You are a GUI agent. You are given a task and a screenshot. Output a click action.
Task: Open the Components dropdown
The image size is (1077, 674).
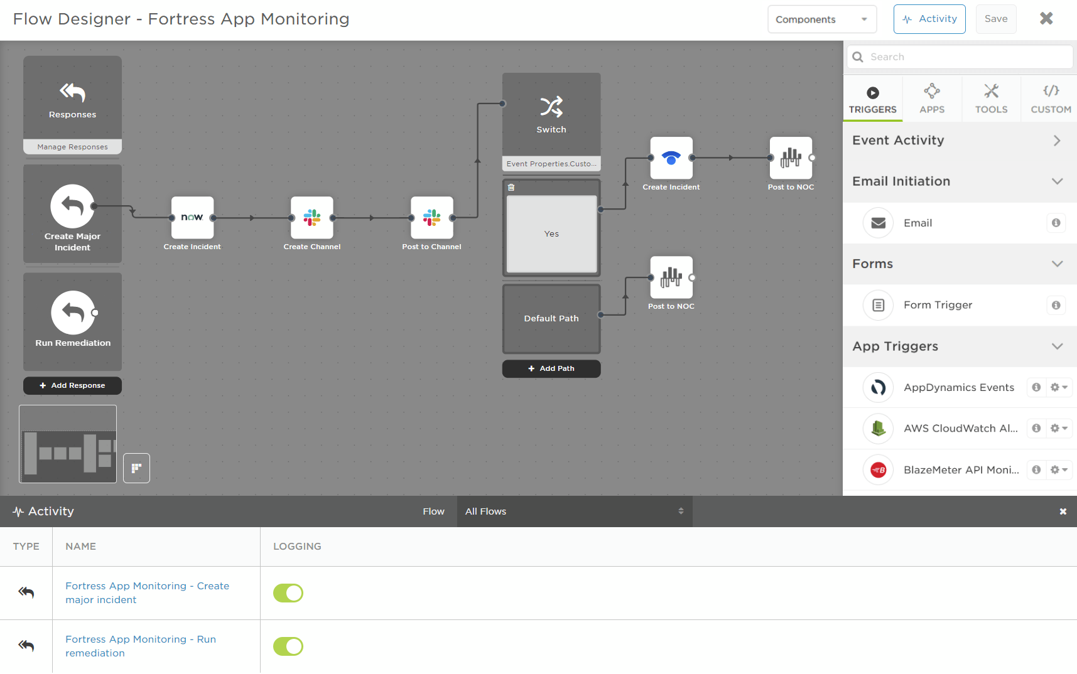click(x=822, y=19)
